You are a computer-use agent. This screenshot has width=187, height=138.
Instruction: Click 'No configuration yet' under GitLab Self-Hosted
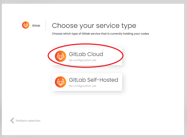click(82, 86)
